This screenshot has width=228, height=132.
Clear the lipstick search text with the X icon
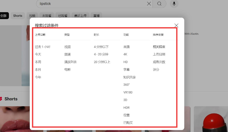click(x=149, y=4)
